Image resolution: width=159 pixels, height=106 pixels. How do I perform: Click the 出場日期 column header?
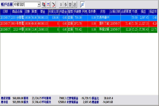[115, 12]
